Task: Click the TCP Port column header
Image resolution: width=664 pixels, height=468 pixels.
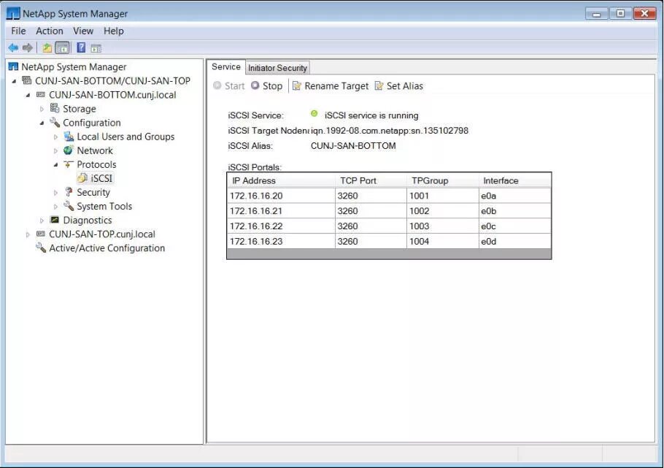Action: click(x=371, y=180)
